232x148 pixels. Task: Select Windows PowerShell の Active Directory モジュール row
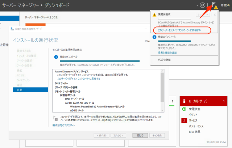pyautogui.click(x=97, y=107)
